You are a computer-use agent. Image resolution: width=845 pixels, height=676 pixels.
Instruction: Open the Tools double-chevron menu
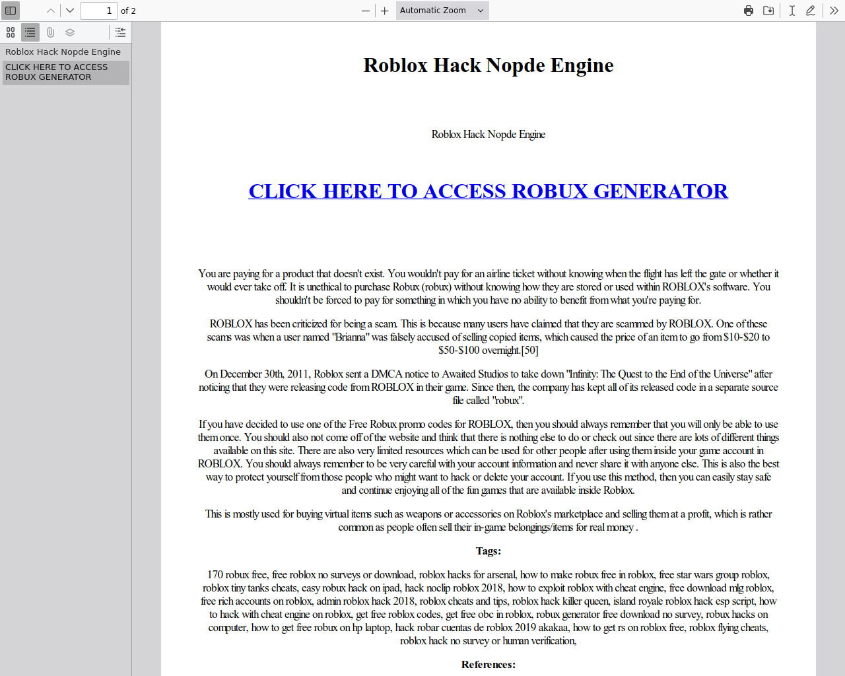click(x=834, y=11)
